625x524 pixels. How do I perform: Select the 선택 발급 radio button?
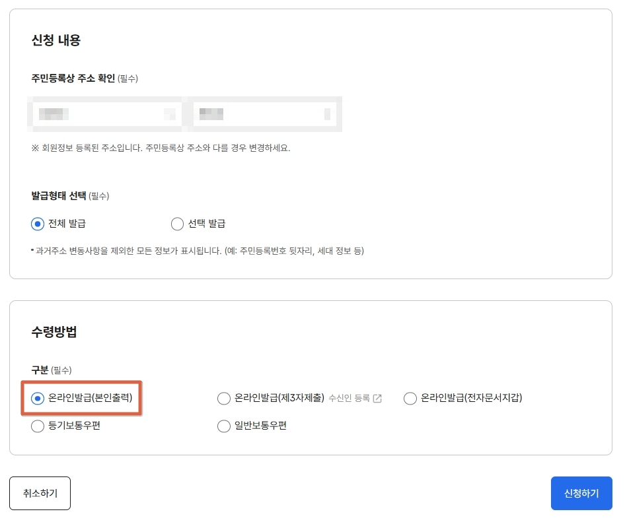click(x=177, y=224)
